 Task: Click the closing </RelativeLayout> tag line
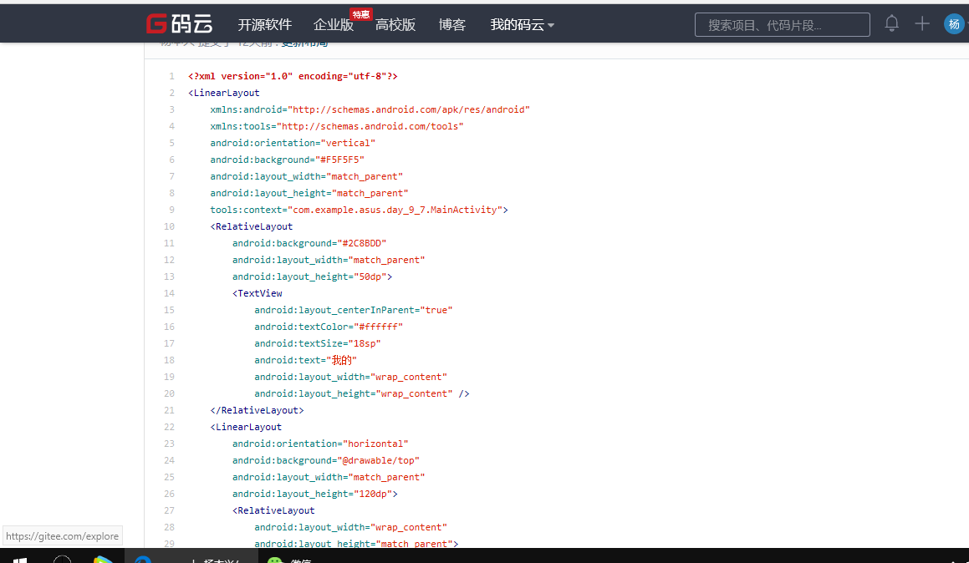point(257,410)
